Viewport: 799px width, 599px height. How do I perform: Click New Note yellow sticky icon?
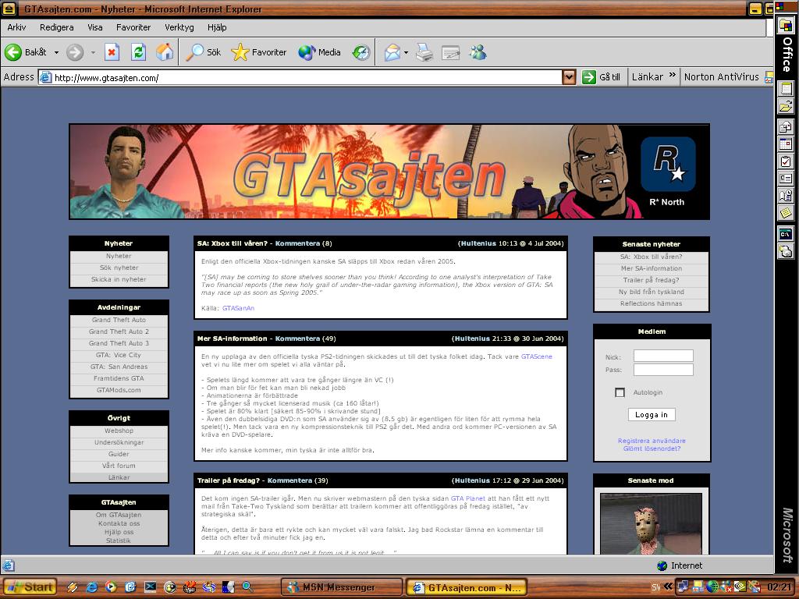point(786,212)
